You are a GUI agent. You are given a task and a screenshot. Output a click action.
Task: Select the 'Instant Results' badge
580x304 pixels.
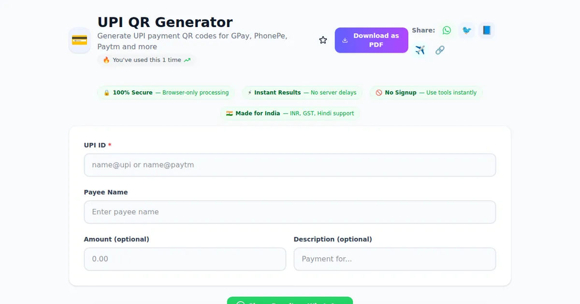point(302,92)
